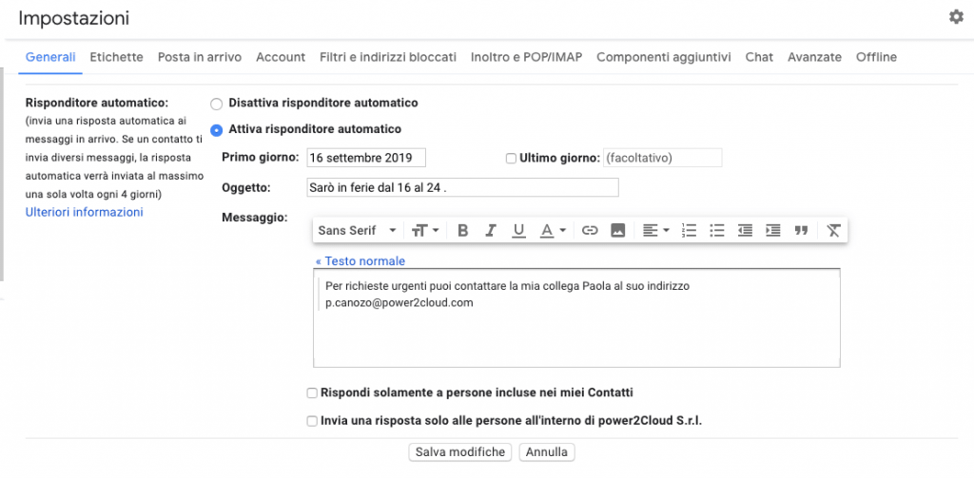
Task: Open the text color picker
Action: [553, 231]
